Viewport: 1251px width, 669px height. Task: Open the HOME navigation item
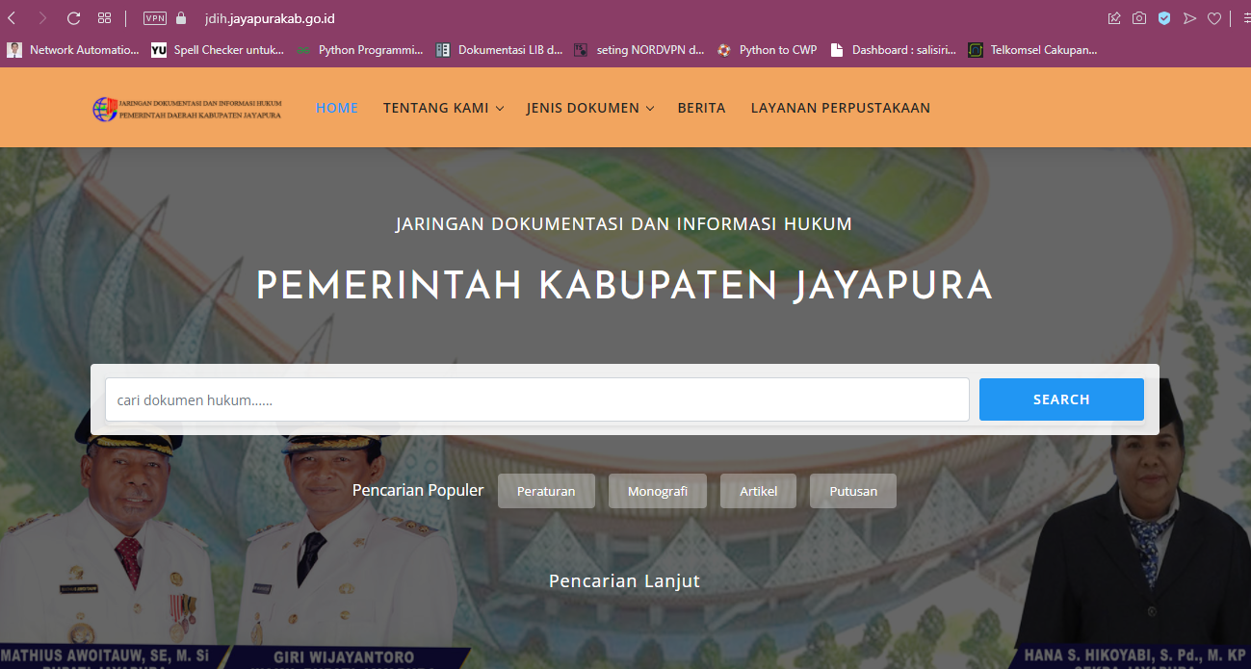(x=337, y=108)
